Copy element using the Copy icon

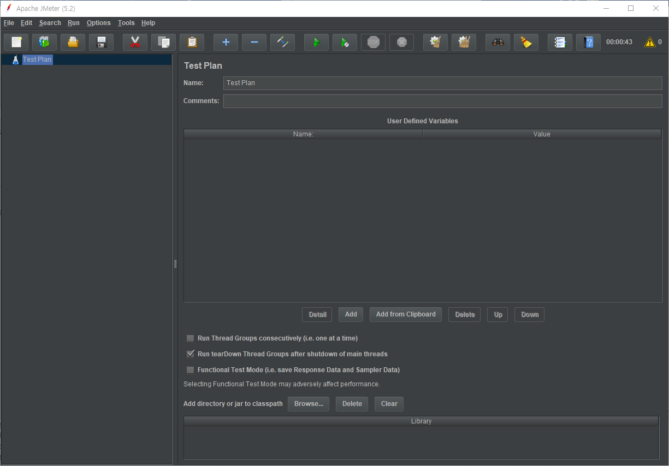pyautogui.click(x=164, y=42)
